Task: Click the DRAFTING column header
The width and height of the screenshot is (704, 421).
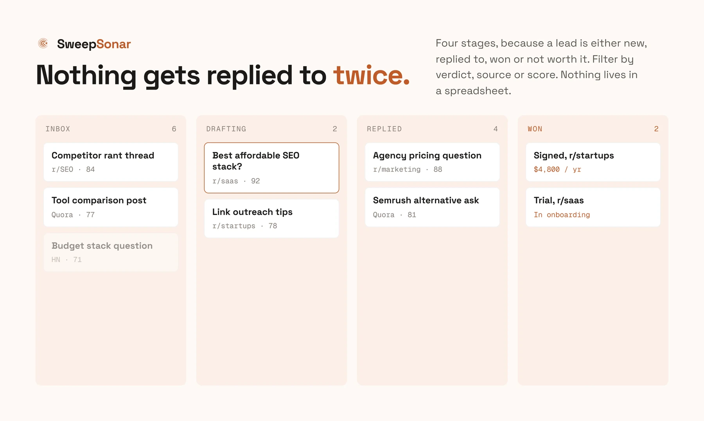Action: point(226,129)
